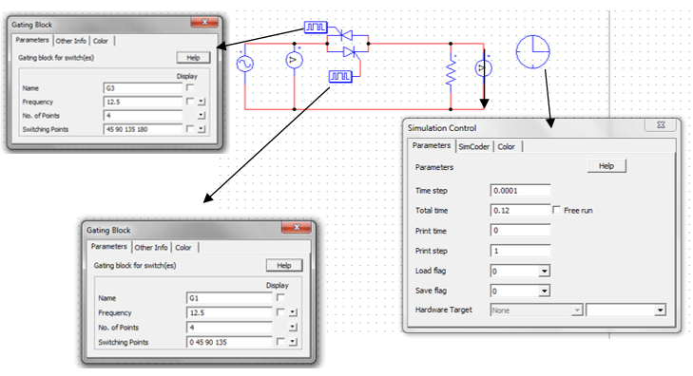Viewport: 693px width, 376px height.
Task: Click the AC sine voltage source symbol
Action: [x=245, y=64]
